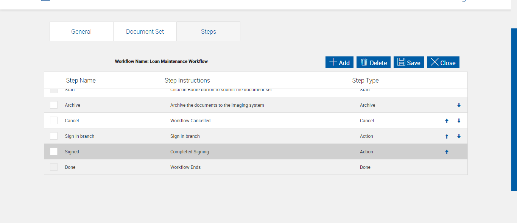Move Signed step up with arrow

click(447, 152)
